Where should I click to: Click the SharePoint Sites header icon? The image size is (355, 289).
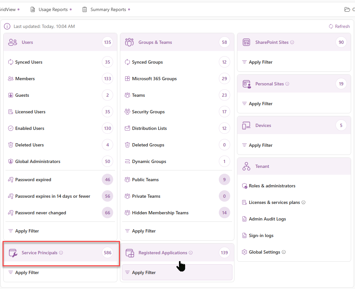coord(246,42)
